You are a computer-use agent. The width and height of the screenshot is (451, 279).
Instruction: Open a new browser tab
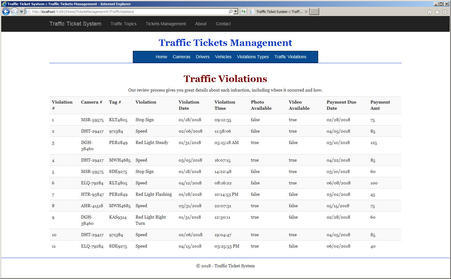(x=314, y=11)
